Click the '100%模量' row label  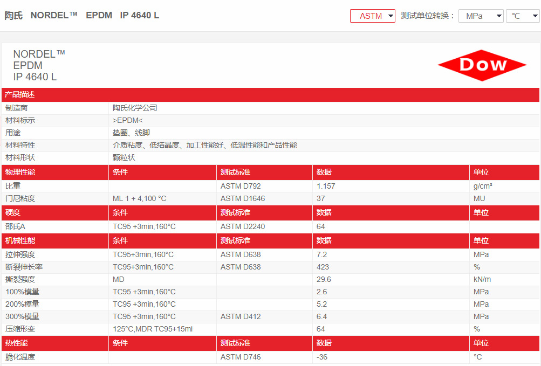(x=23, y=292)
